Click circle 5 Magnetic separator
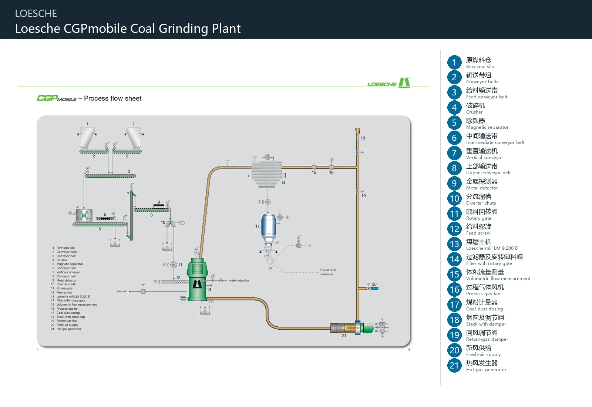The height and width of the screenshot is (407, 592). tap(454, 123)
